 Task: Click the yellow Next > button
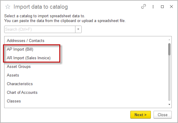[140, 115]
